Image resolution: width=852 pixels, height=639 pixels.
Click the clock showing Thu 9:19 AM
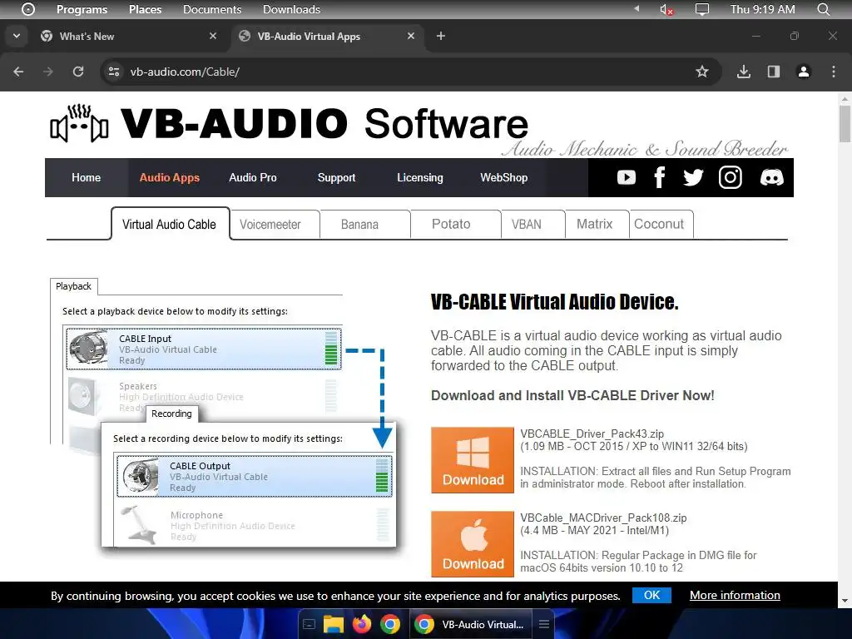[762, 9]
